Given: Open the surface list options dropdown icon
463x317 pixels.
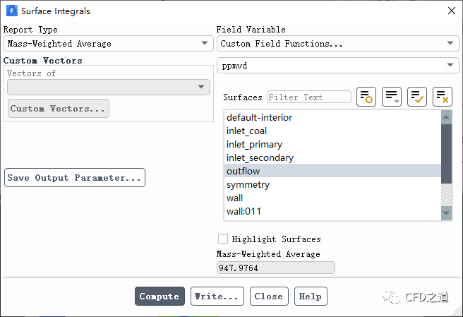Looking at the screenshot, I should tap(392, 97).
